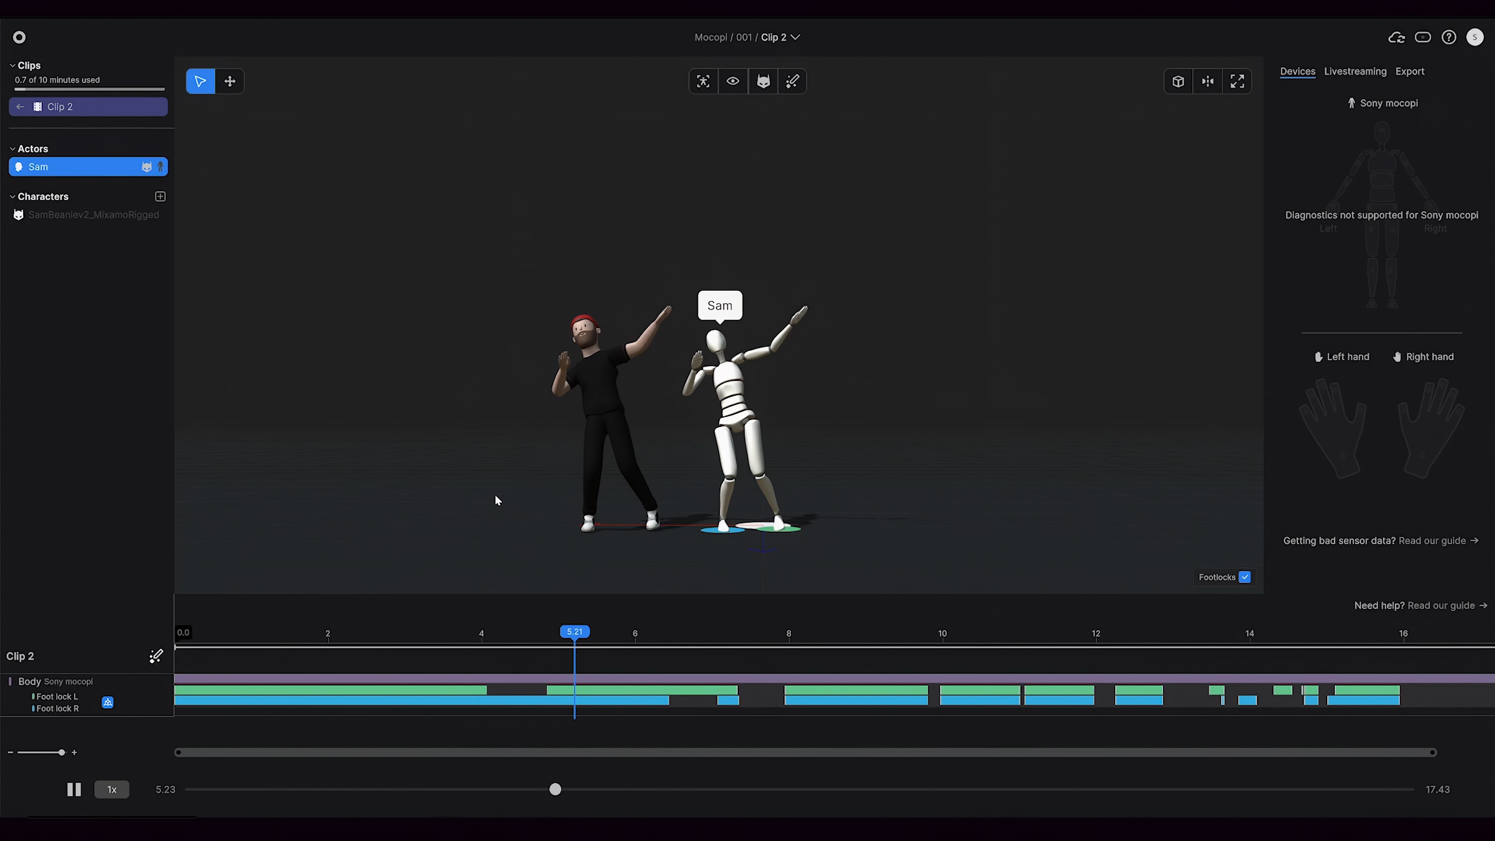Click the focus-on-actor viewport icon

click(704, 81)
